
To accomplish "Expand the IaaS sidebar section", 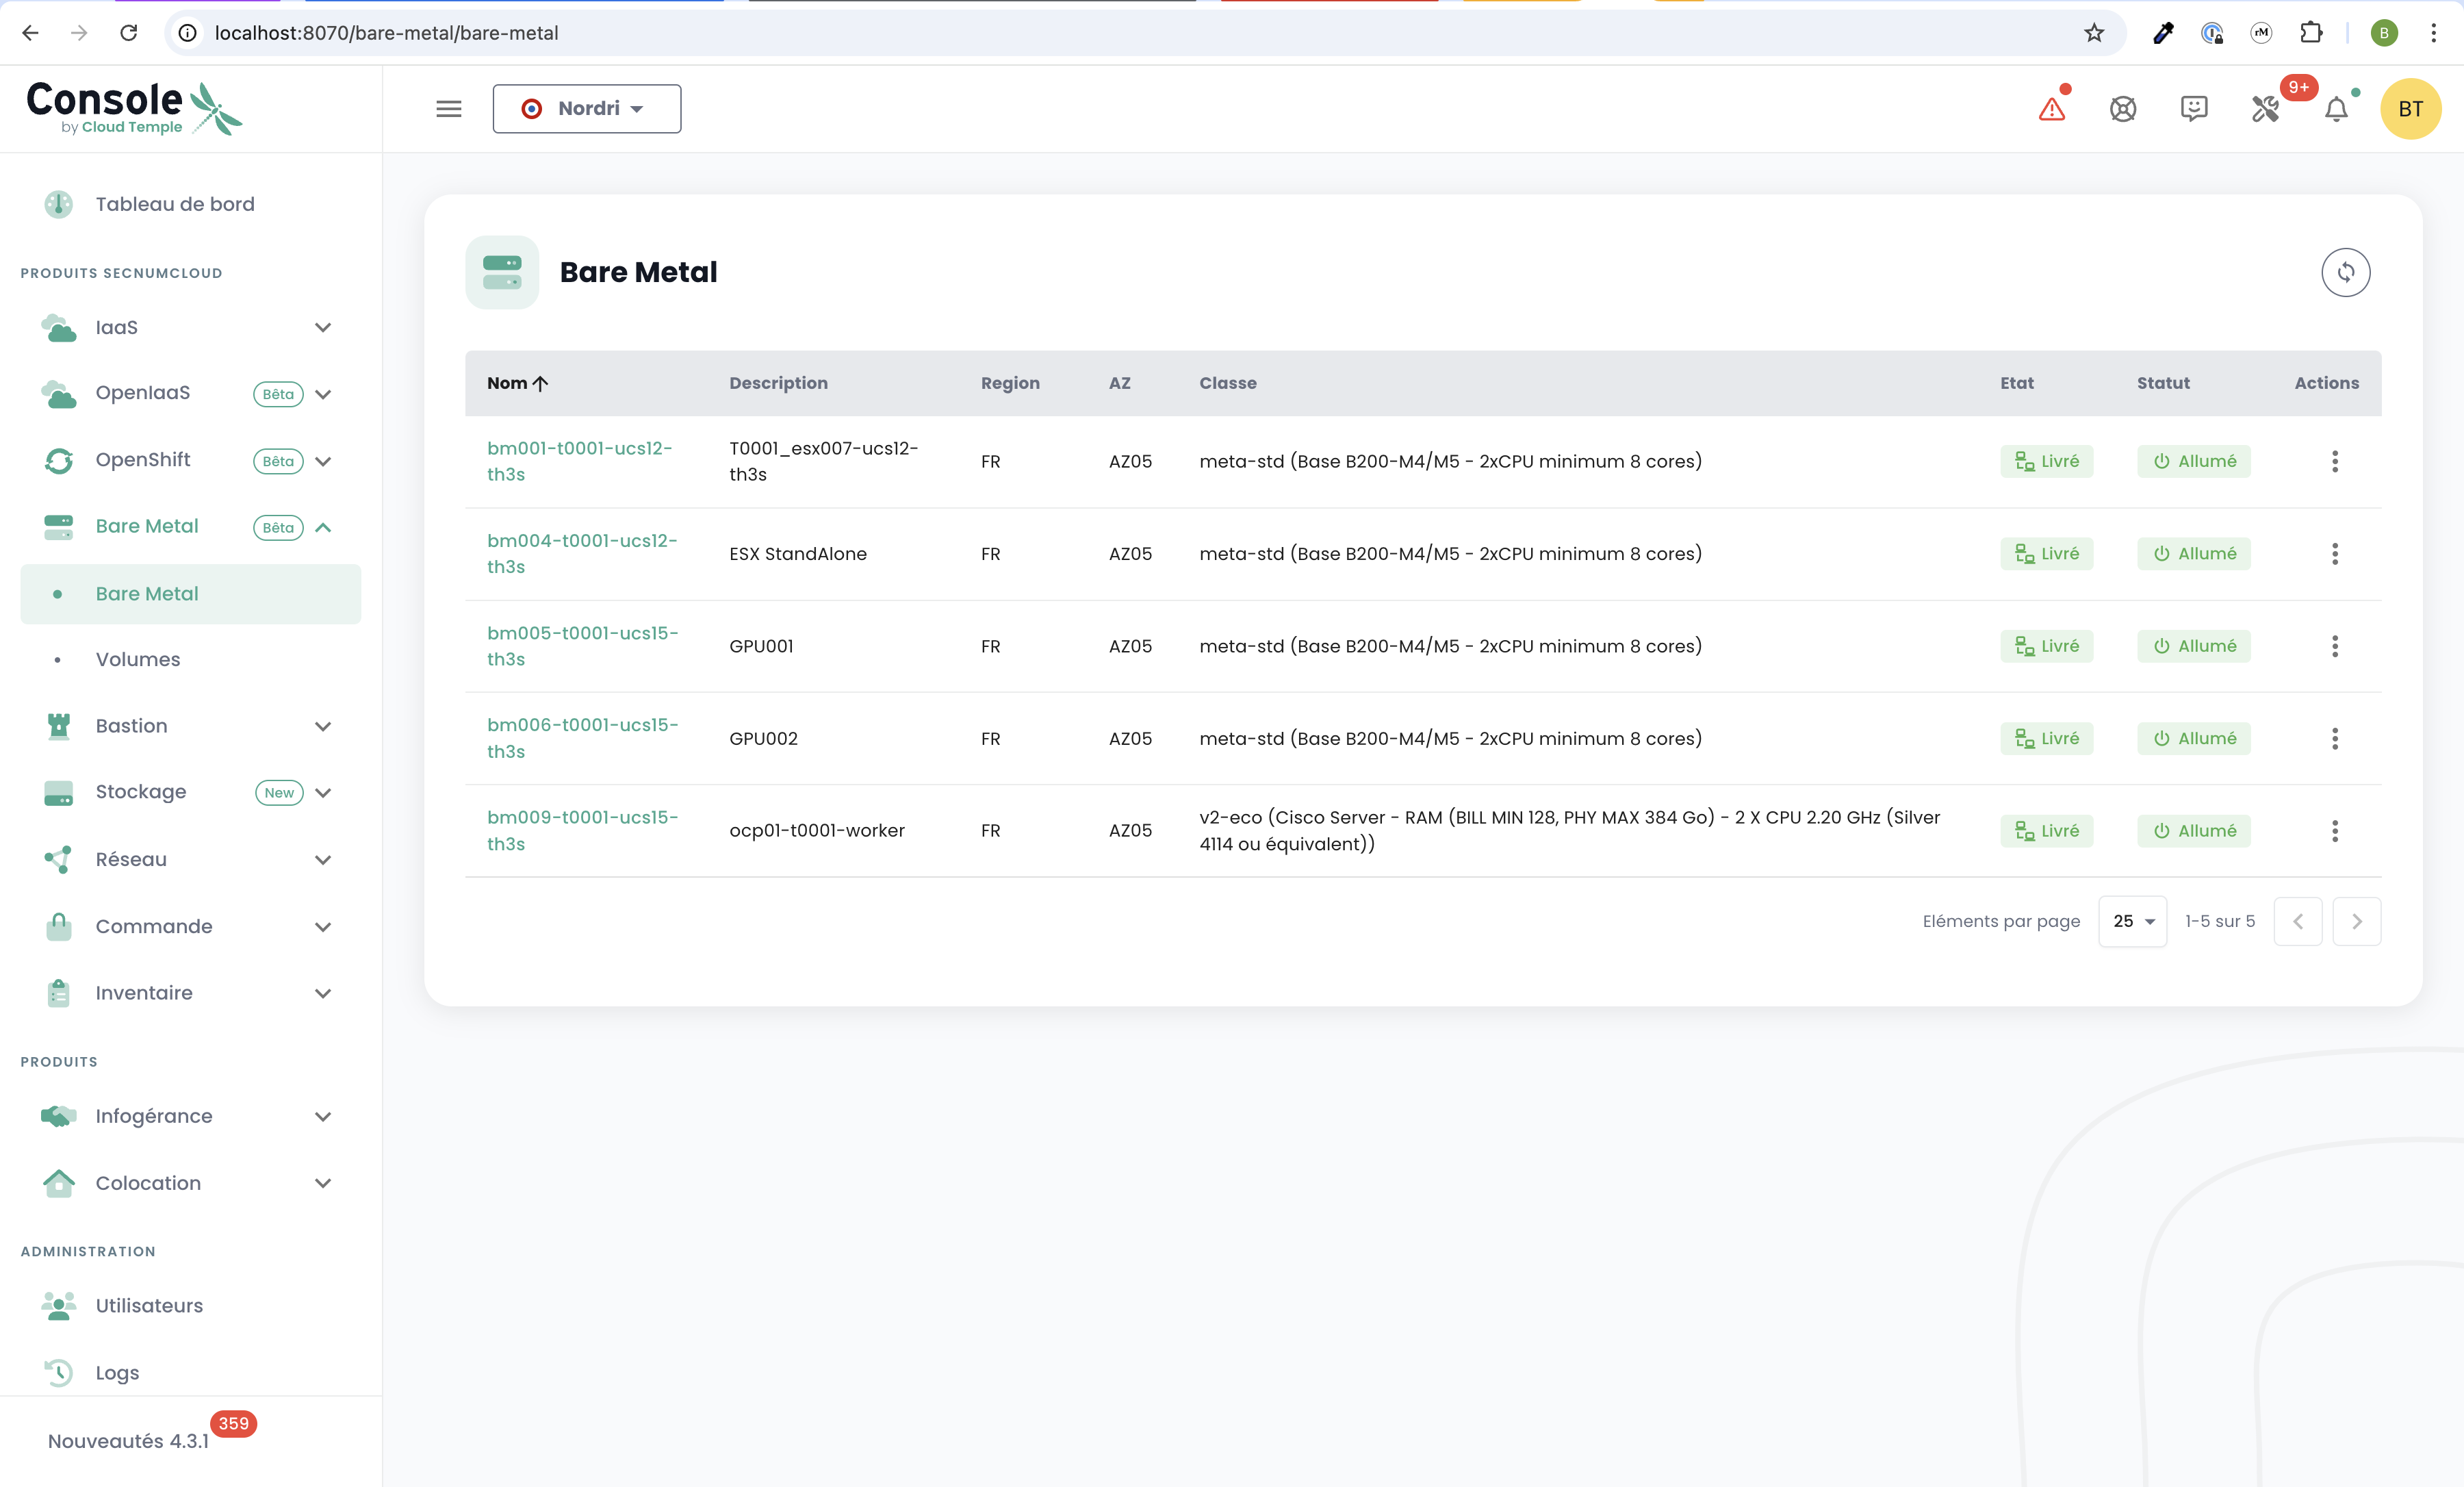I will click(x=323, y=328).
